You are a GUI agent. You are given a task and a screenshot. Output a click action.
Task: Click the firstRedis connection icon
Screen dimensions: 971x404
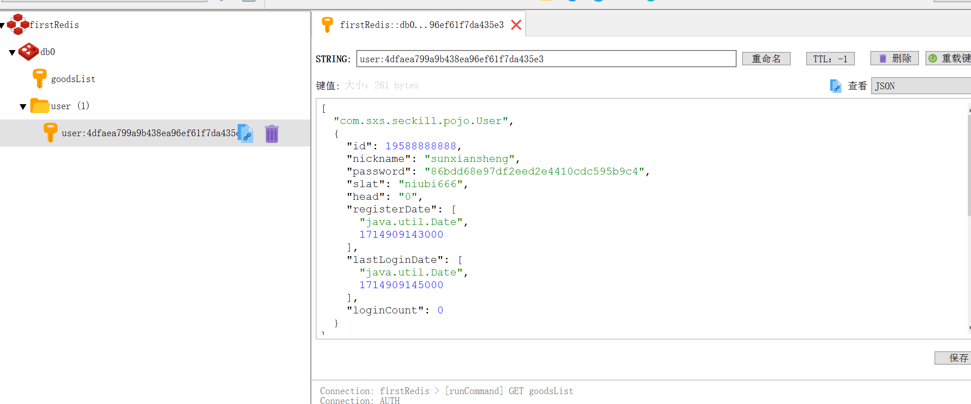point(18,24)
